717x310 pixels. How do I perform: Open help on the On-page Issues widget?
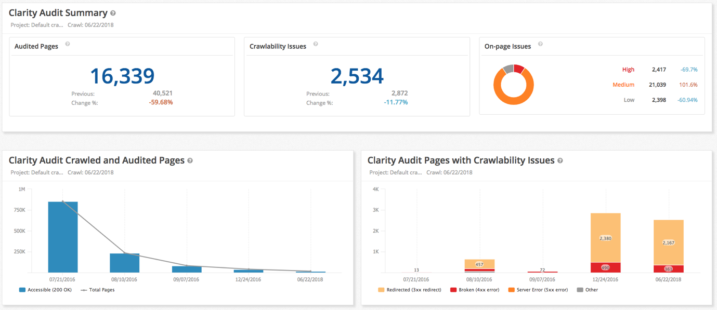point(540,45)
